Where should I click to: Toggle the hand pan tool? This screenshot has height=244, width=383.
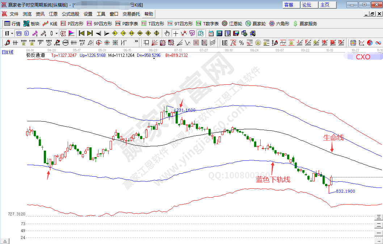click(167, 33)
